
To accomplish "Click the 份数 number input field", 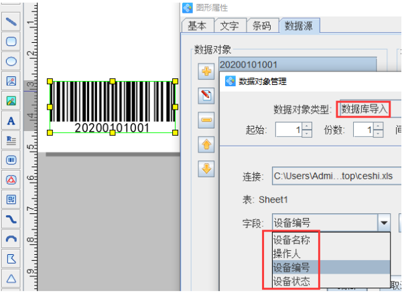I will 364,130.
